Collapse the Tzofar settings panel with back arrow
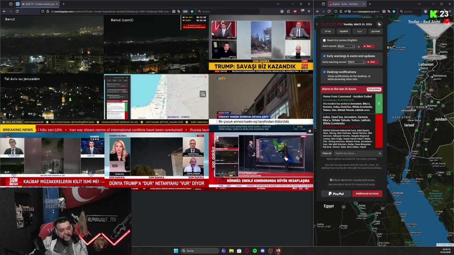This screenshot has width=454, height=255. 317,24
